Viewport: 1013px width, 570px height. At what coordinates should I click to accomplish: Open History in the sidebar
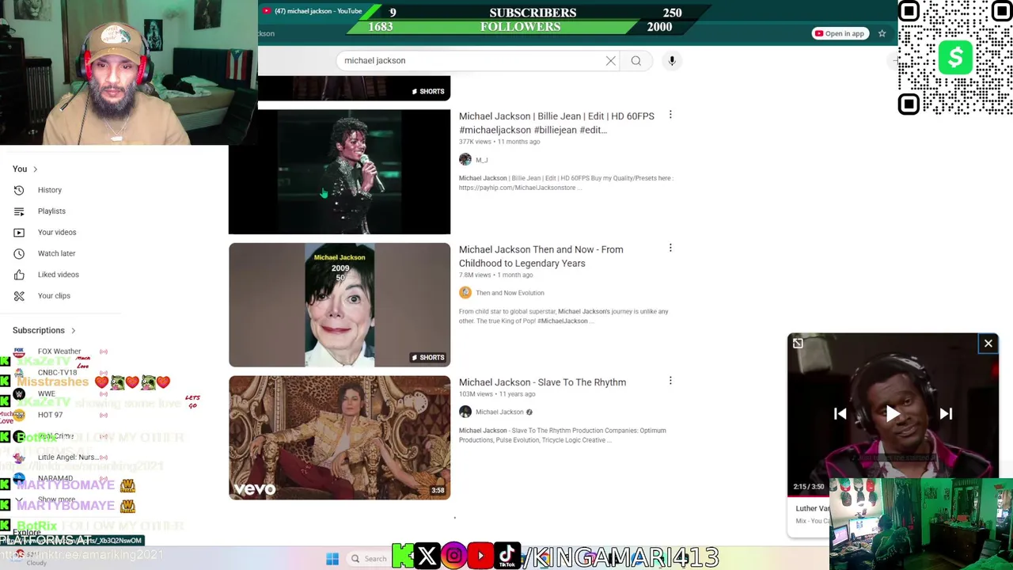[49, 190]
